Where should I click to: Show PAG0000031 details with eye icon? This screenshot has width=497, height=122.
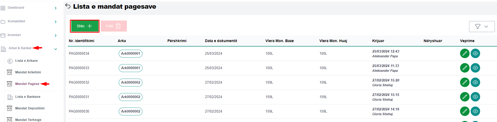click(475, 97)
